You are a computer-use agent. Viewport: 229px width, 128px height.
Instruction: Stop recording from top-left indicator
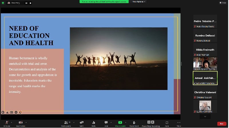coord(30,3)
